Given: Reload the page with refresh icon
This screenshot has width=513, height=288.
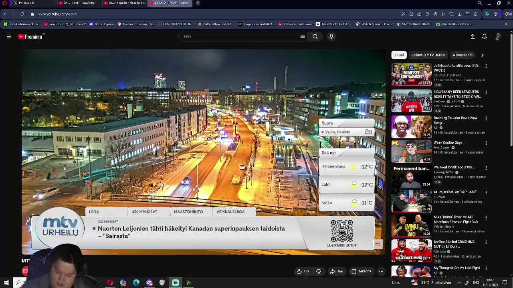Looking at the screenshot, I should click(x=22, y=14).
